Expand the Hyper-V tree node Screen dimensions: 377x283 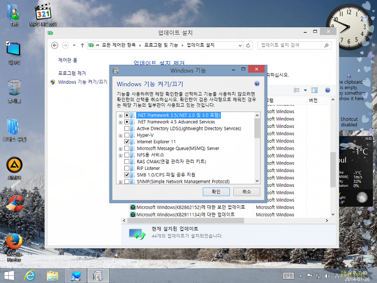(x=120, y=136)
